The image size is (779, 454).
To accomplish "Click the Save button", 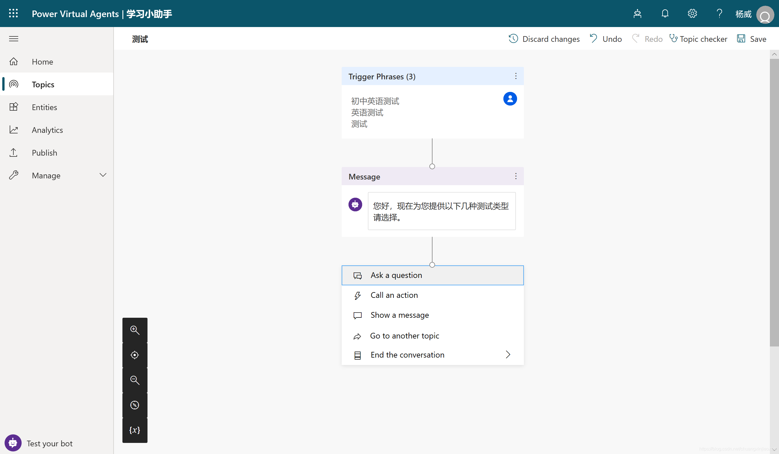I will pyautogui.click(x=752, y=39).
